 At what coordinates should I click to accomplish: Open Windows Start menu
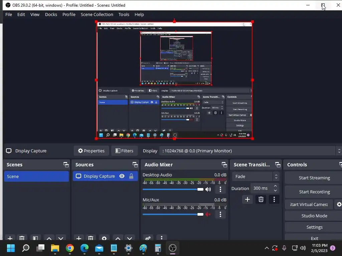click(11, 248)
